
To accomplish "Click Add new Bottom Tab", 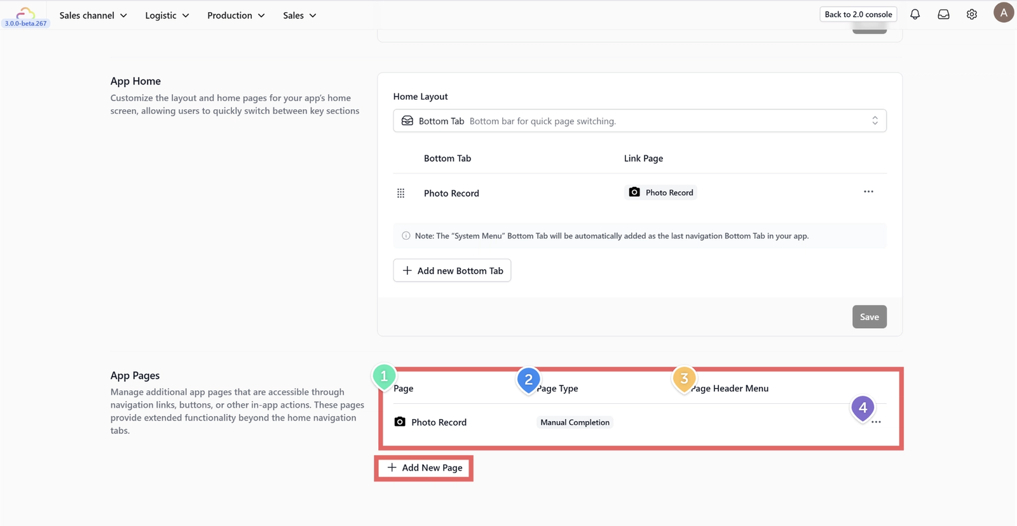I will (x=452, y=270).
